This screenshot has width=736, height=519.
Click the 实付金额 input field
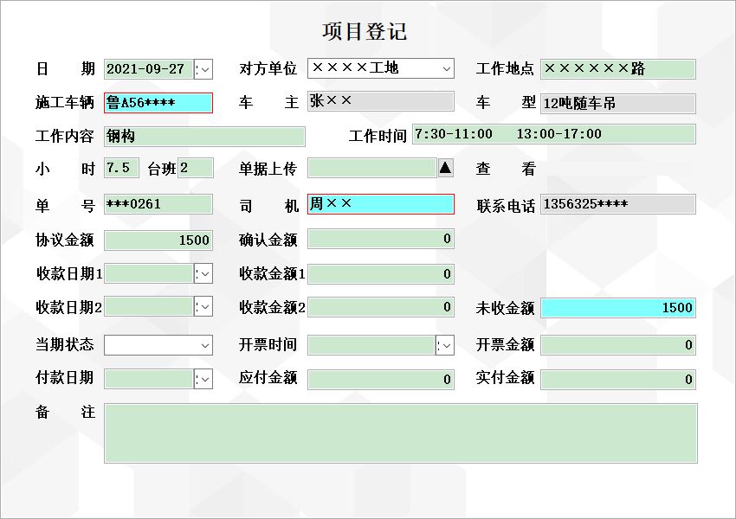click(617, 380)
